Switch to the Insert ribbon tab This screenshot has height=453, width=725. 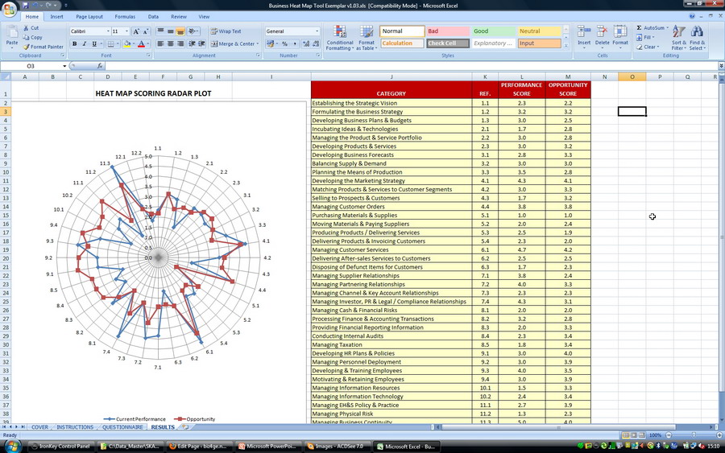click(57, 17)
